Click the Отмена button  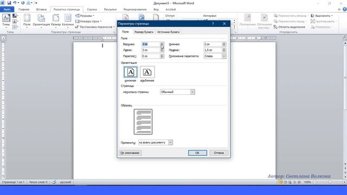pos(219,153)
